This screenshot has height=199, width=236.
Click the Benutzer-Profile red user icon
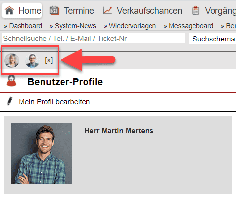(x=11, y=80)
